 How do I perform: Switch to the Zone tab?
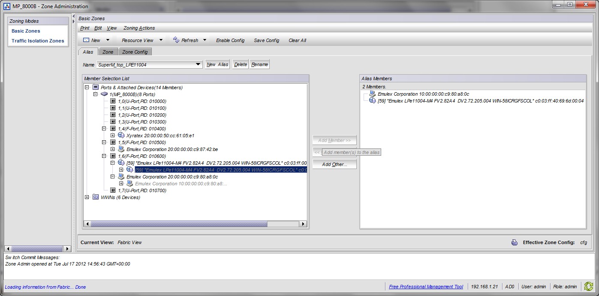coord(108,51)
